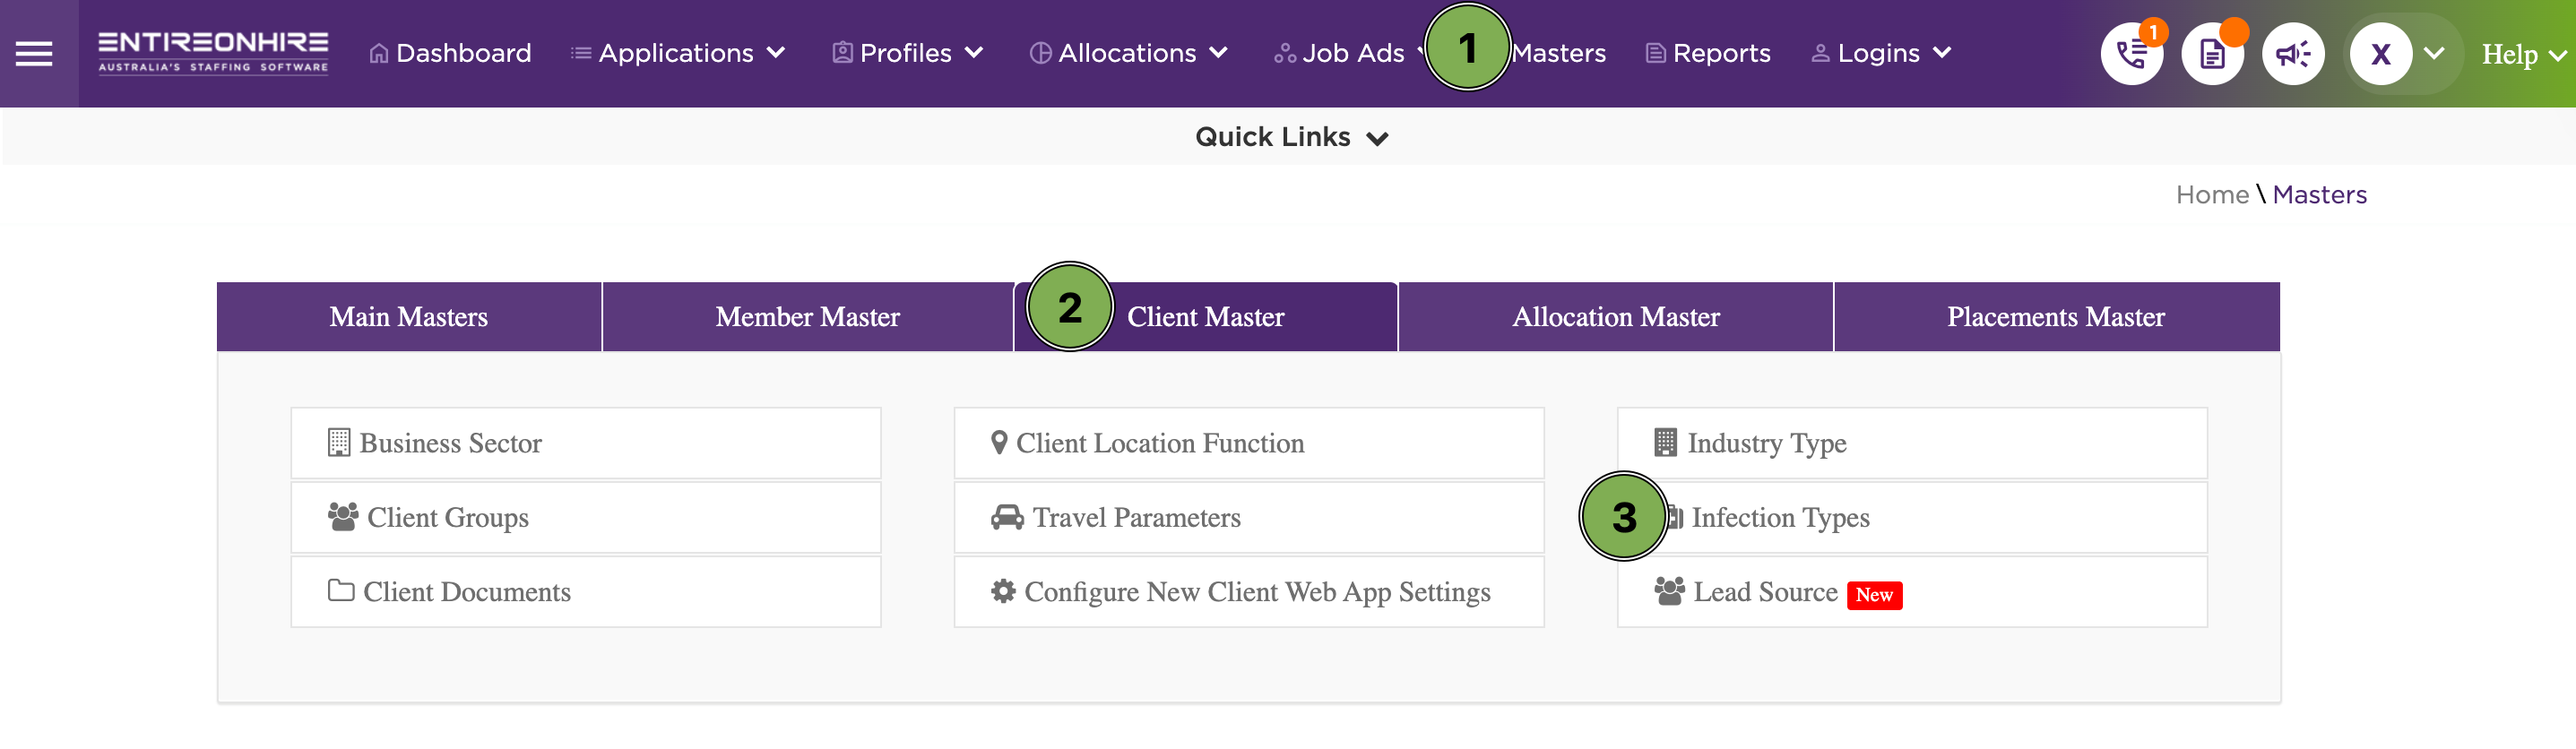
Task: Click the Masters breadcrumb link
Action: click(x=2319, y=194)
